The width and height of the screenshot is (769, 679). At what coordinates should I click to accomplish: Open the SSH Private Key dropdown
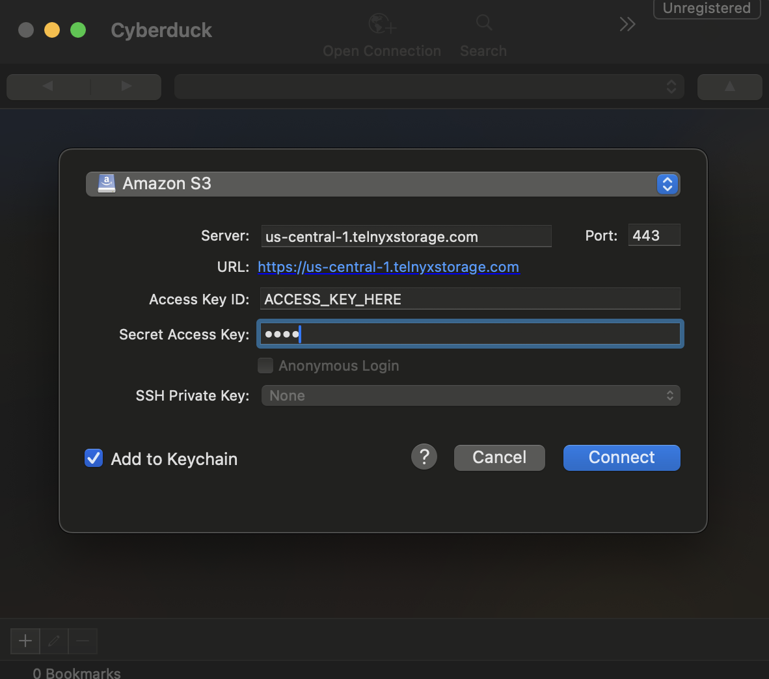[470, 395]
